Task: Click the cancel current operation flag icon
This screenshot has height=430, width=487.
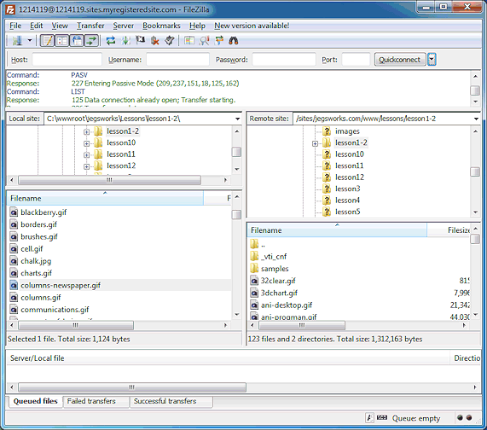Action: click(141, 40)
